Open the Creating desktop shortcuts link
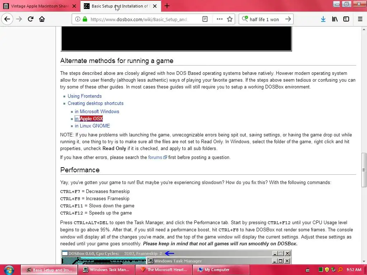The height and width of the screenshot is (275, 367). [95, 103]
